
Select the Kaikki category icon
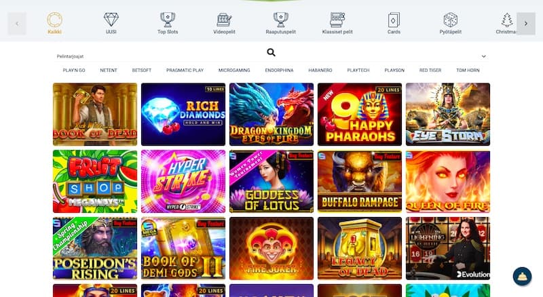[x=54, y=20]
